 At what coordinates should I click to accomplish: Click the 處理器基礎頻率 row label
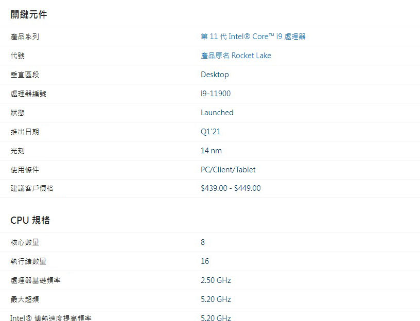[36, 280]
